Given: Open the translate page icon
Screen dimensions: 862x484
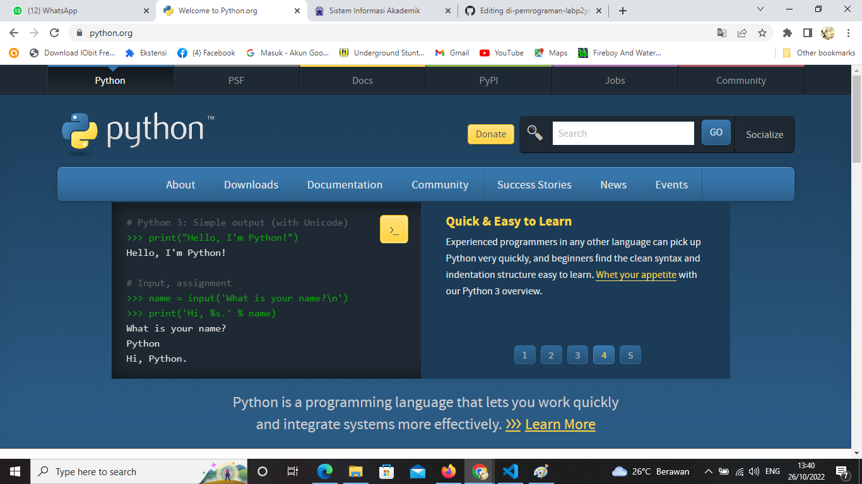Looking at the screenshot, I should pos(722,33).
